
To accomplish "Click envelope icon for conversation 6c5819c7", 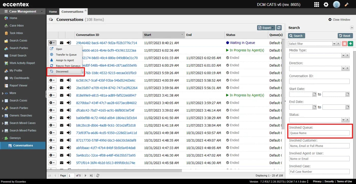I will 62,80.
